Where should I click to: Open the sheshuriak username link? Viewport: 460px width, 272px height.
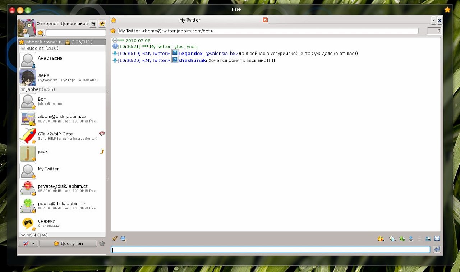click(192, 60)
